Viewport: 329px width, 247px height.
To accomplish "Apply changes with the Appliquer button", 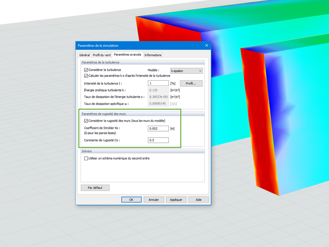I will point(176,199).
